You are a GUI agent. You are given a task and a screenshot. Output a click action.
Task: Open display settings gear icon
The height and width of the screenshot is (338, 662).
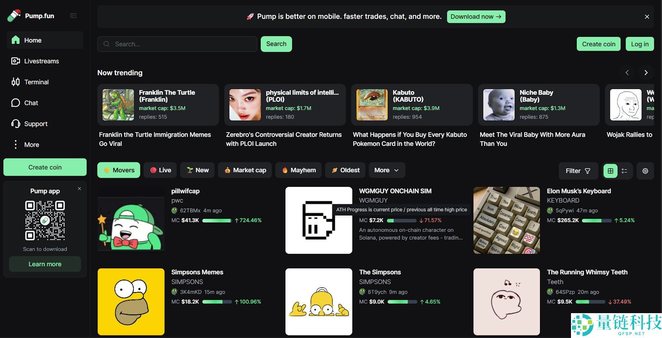point(645,171)
